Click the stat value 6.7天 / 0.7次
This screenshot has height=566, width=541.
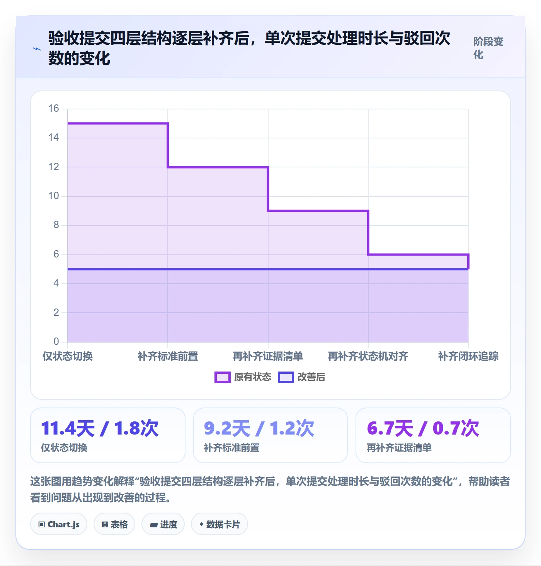423,428
